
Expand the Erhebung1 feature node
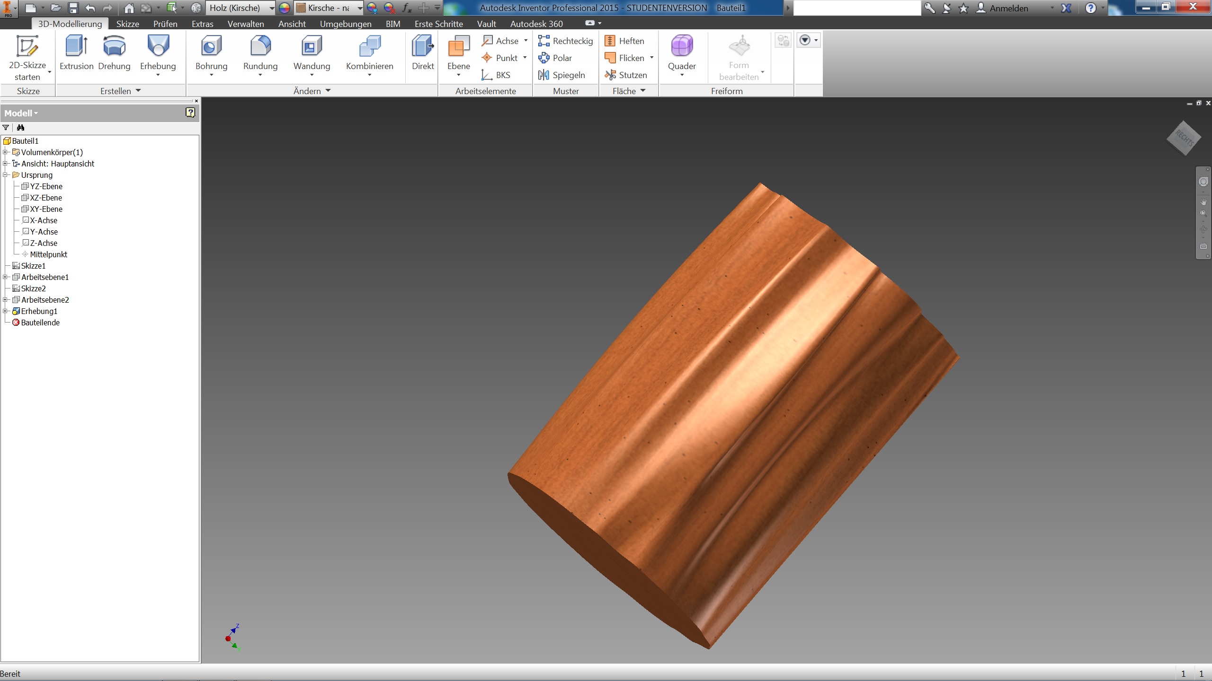coord(5,311)
